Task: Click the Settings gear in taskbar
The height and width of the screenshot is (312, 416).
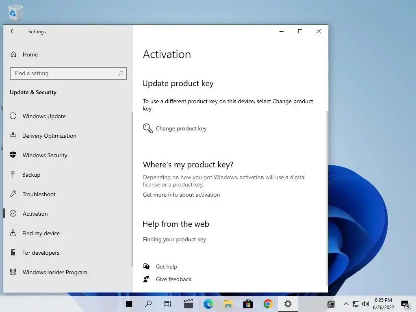Action: (x=288, y=304)
